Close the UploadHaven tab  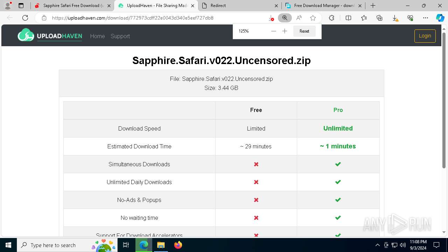192,6
